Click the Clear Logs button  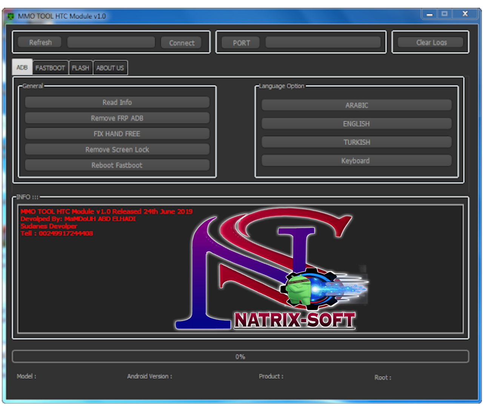431,42
